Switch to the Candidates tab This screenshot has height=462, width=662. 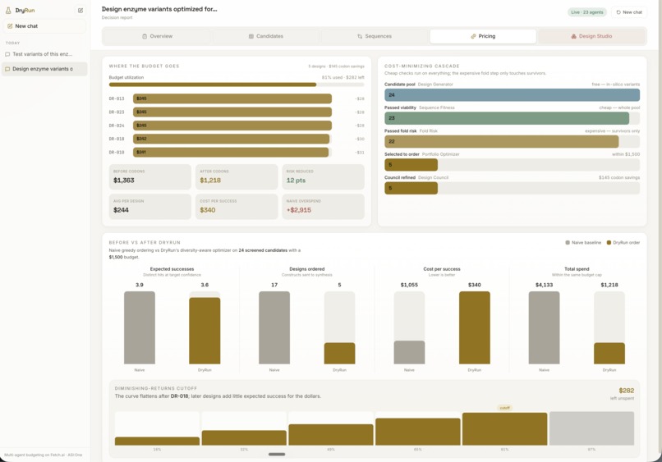coord(265,36)
